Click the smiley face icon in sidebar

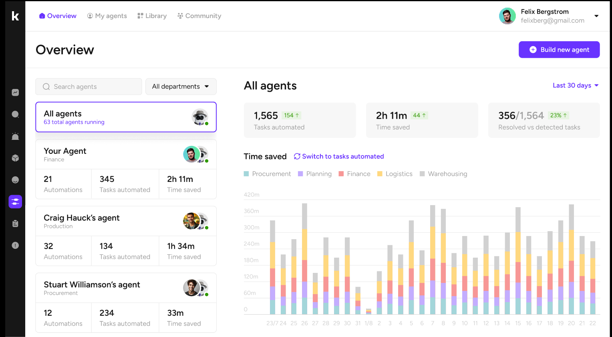pos(15,180)
